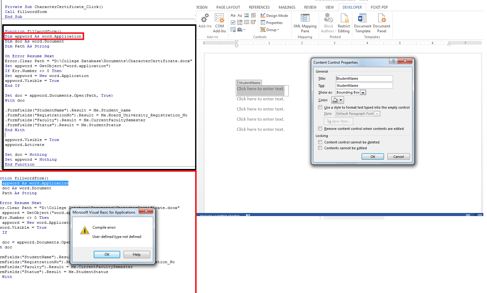The width and height of the screenshot is (487, 293).
Task: Switch to the MAILINGS tab
Action: (x=287, y=7)
